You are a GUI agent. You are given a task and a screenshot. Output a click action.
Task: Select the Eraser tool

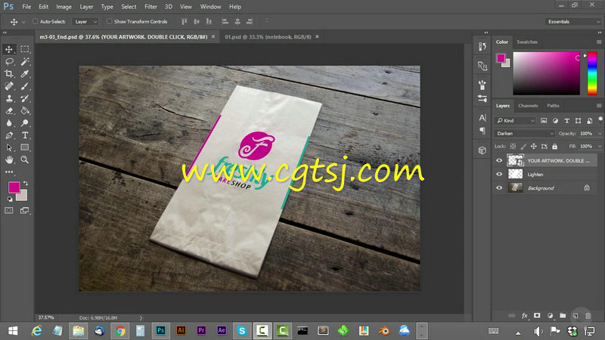coord(9,111)
